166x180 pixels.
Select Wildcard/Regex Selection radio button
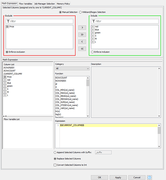[80, 12]
